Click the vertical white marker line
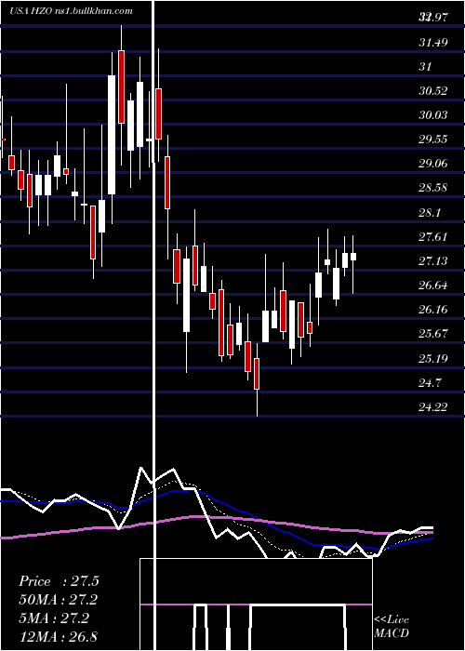 (x=155, y=325)
